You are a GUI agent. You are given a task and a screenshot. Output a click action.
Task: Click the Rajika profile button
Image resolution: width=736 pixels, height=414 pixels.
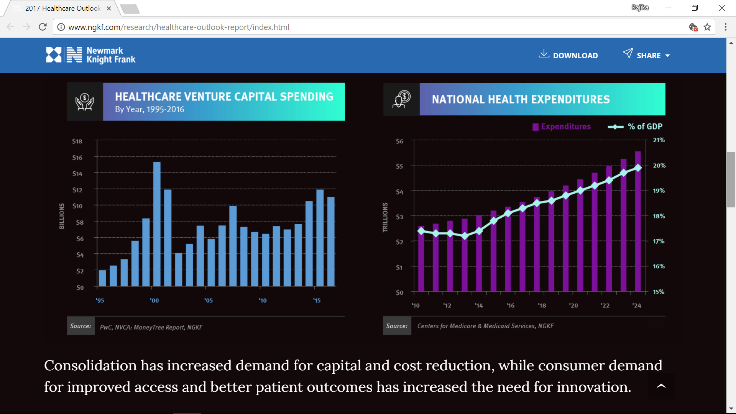tap(640, 8)
